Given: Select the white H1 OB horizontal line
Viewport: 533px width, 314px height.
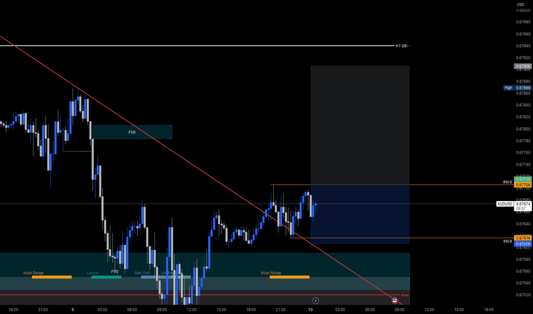Looking at the screenshot, I should tap(197, 46).
